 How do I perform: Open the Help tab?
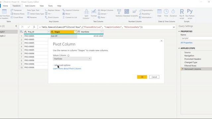click(x=59, y=6)
